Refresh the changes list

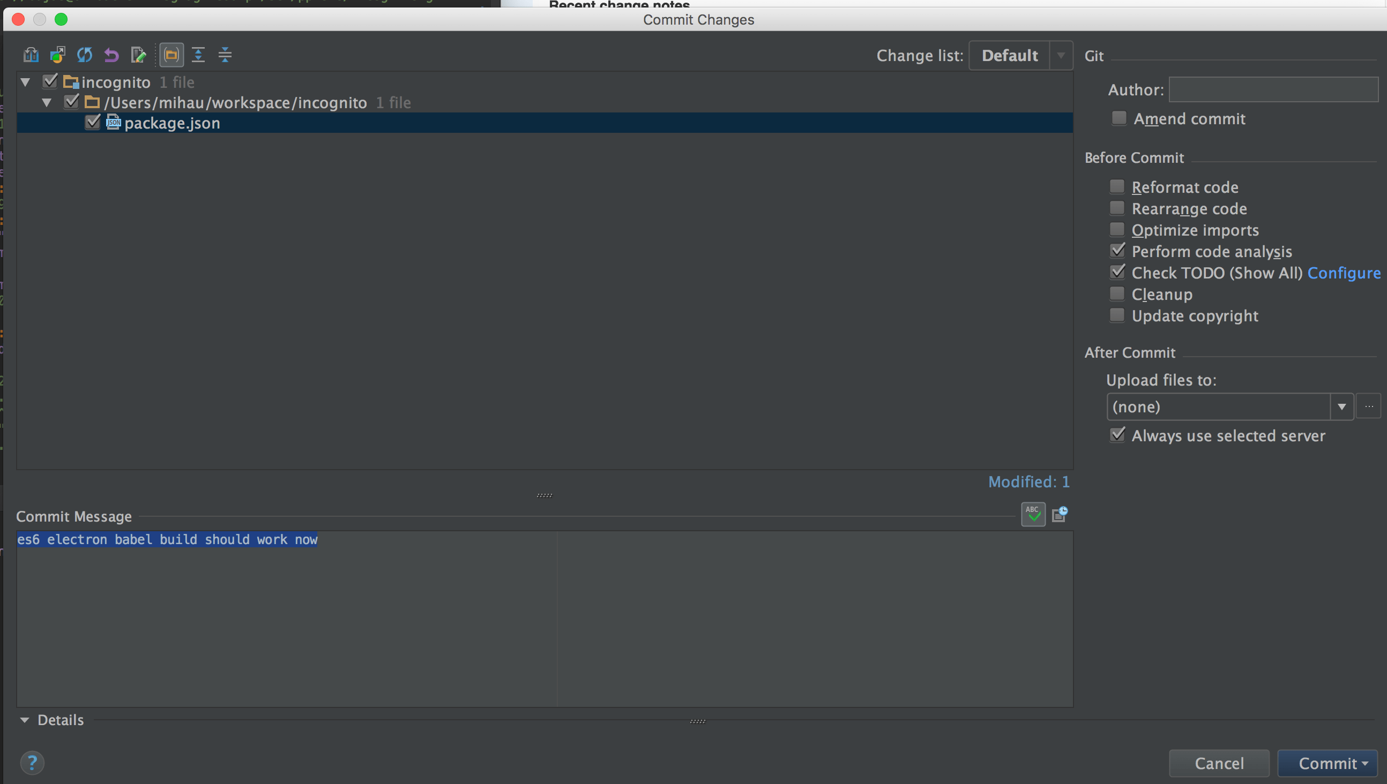(x=85, y=55)
